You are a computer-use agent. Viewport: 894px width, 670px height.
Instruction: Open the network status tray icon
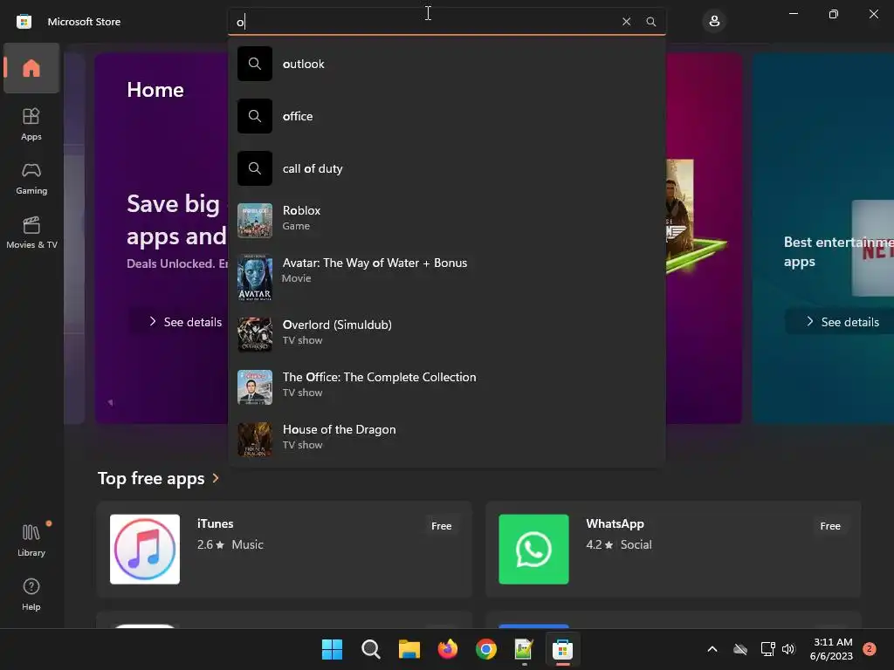point(768,649)
